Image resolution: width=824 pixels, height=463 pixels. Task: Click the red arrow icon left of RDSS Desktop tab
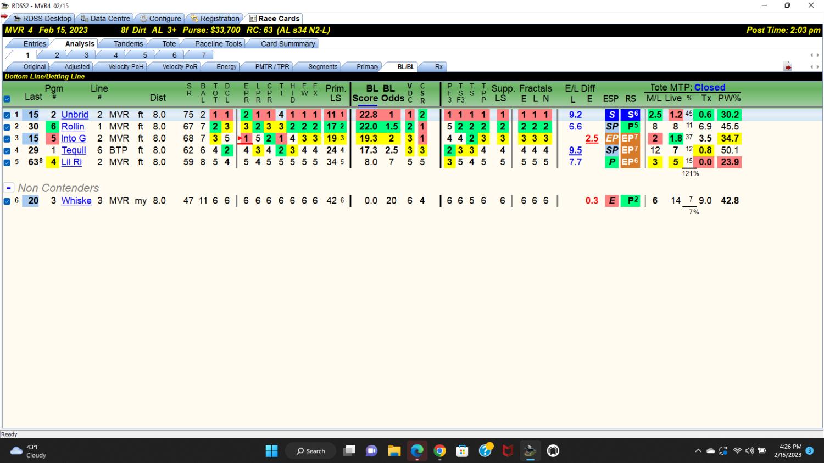(4, 16)
